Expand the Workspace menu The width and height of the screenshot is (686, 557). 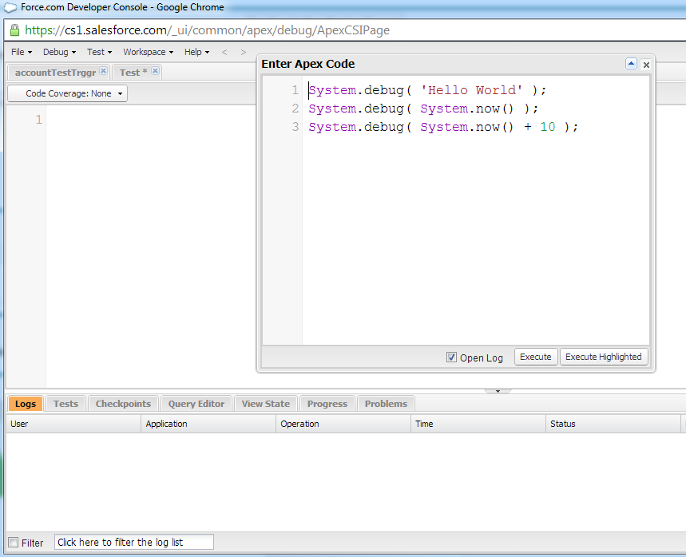148,52
